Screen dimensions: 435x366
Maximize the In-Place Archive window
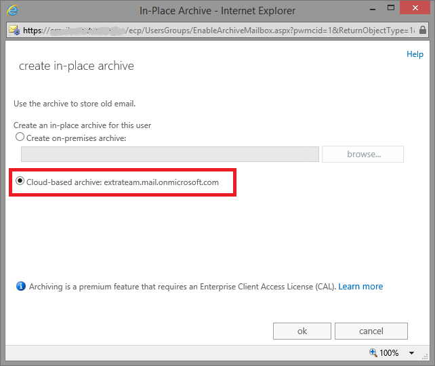click(383, 9)
